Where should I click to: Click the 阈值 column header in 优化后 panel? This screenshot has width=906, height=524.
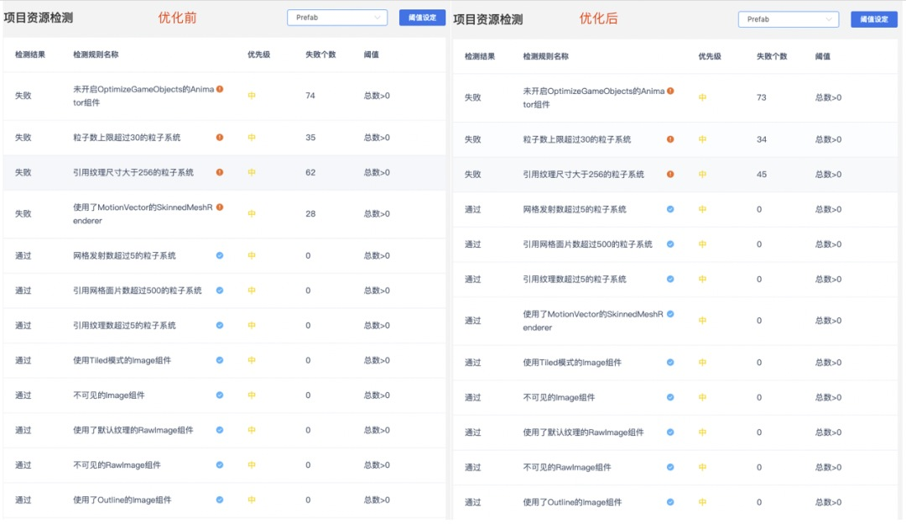pyautogui.click(x=823, y=56)
